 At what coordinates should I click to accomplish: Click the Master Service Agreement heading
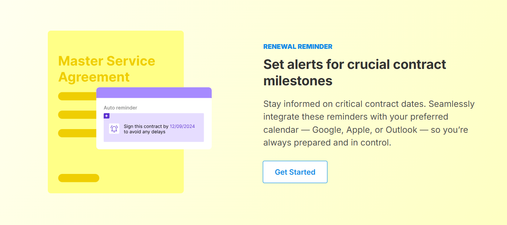(107, 69)
